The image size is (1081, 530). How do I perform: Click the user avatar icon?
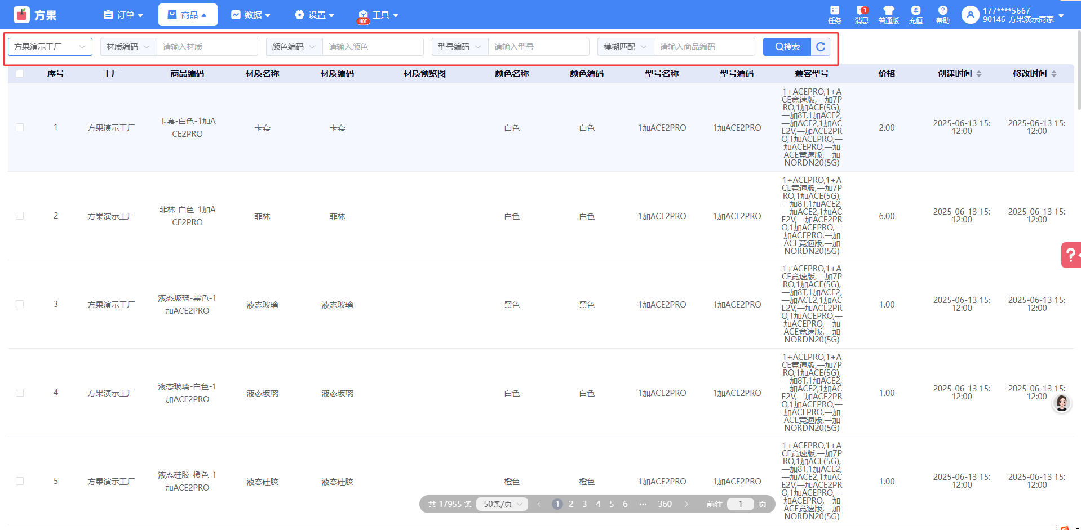pos(970,15)
